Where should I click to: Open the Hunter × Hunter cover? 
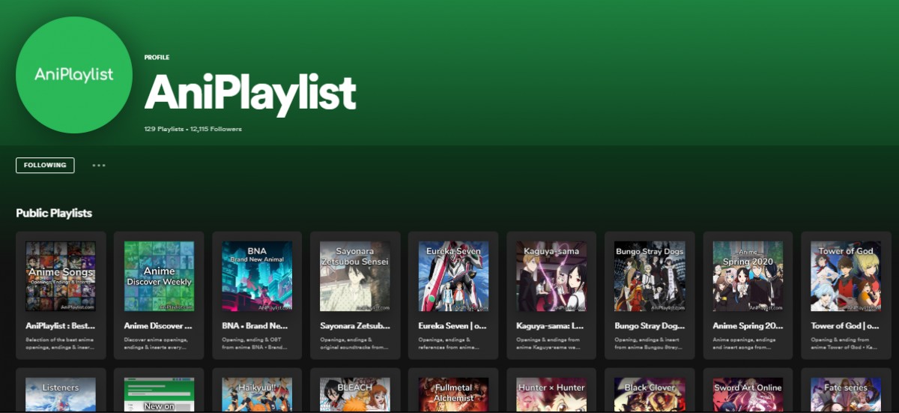(551, 395)
